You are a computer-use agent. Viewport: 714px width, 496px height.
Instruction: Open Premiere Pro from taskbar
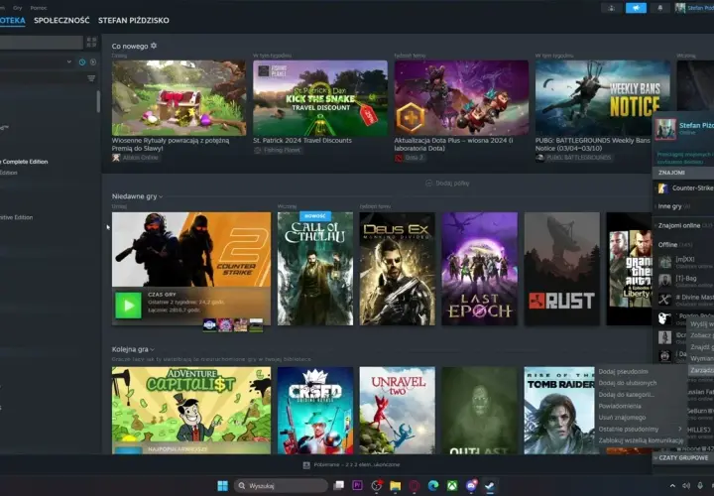[x=357, y=485]
